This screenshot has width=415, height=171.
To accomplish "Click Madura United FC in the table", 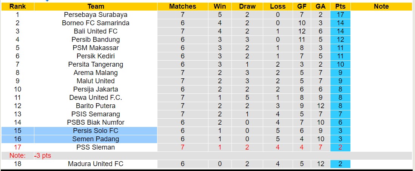I will (x=96, y=164).
